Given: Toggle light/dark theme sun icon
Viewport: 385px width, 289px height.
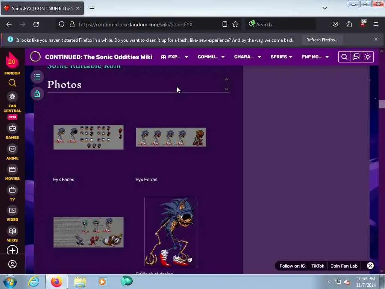Looking at the screenshot, I should coord(368,57).
